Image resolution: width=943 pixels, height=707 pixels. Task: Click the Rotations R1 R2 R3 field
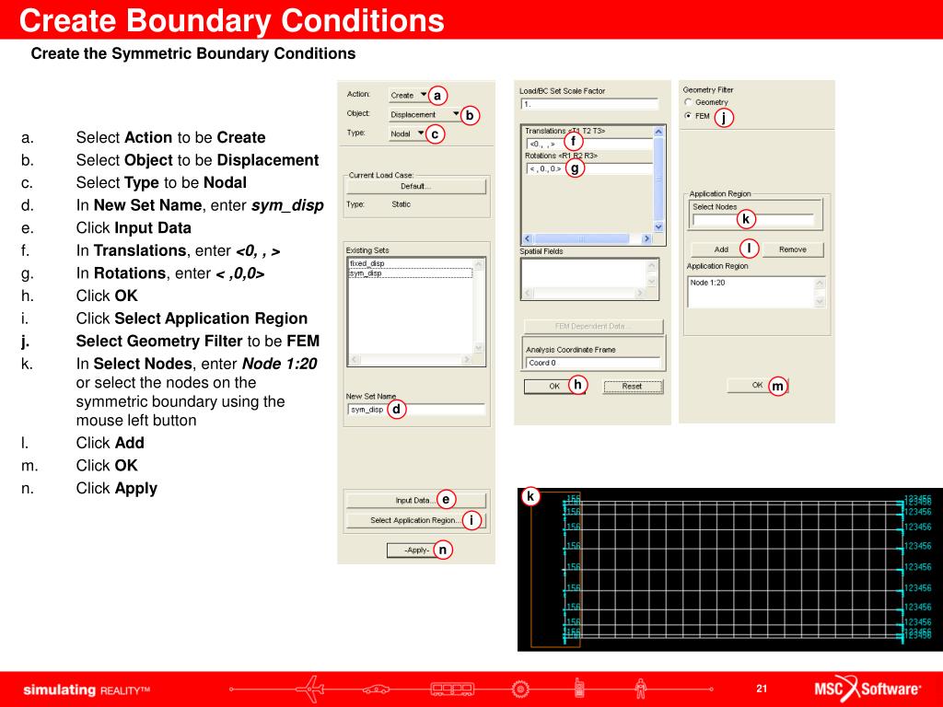pos(589,169)
